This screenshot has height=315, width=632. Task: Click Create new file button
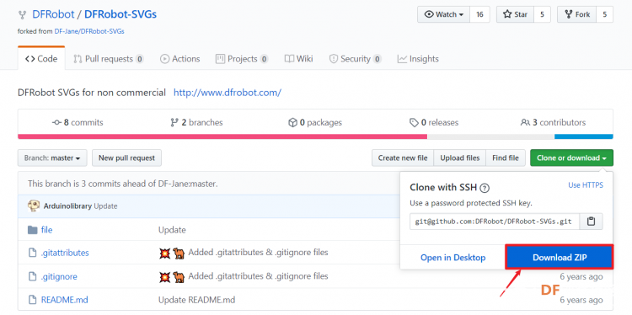pos(403,157)
